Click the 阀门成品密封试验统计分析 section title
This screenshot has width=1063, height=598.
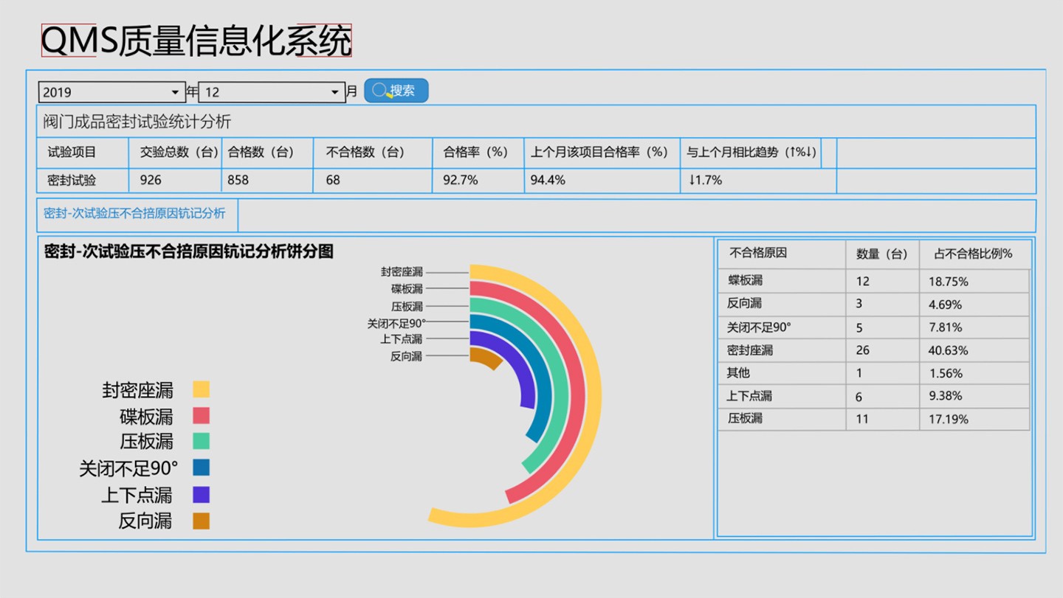point(137,122)
